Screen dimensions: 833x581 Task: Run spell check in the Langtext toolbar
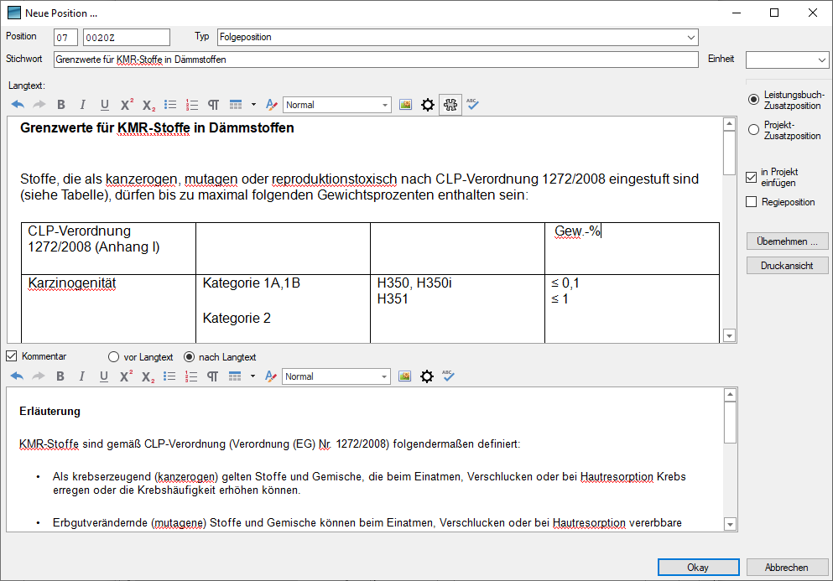472,105
